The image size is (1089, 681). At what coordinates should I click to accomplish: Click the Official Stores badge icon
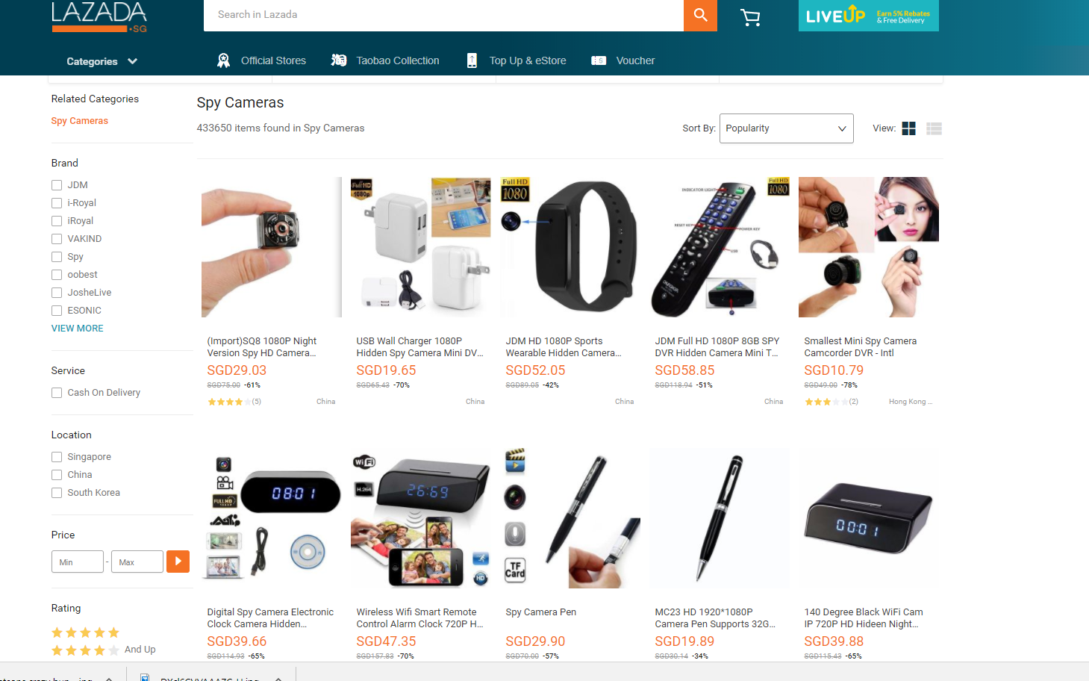tap(223, 60)
